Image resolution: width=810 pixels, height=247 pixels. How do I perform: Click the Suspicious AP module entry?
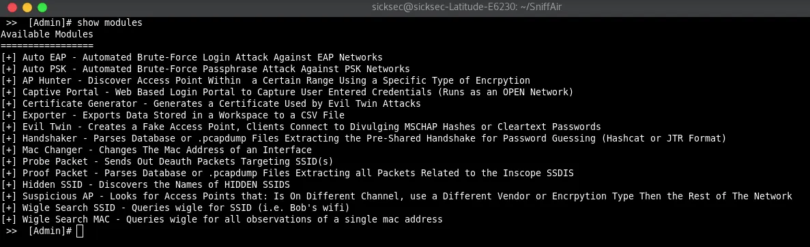tap(396, 196)
